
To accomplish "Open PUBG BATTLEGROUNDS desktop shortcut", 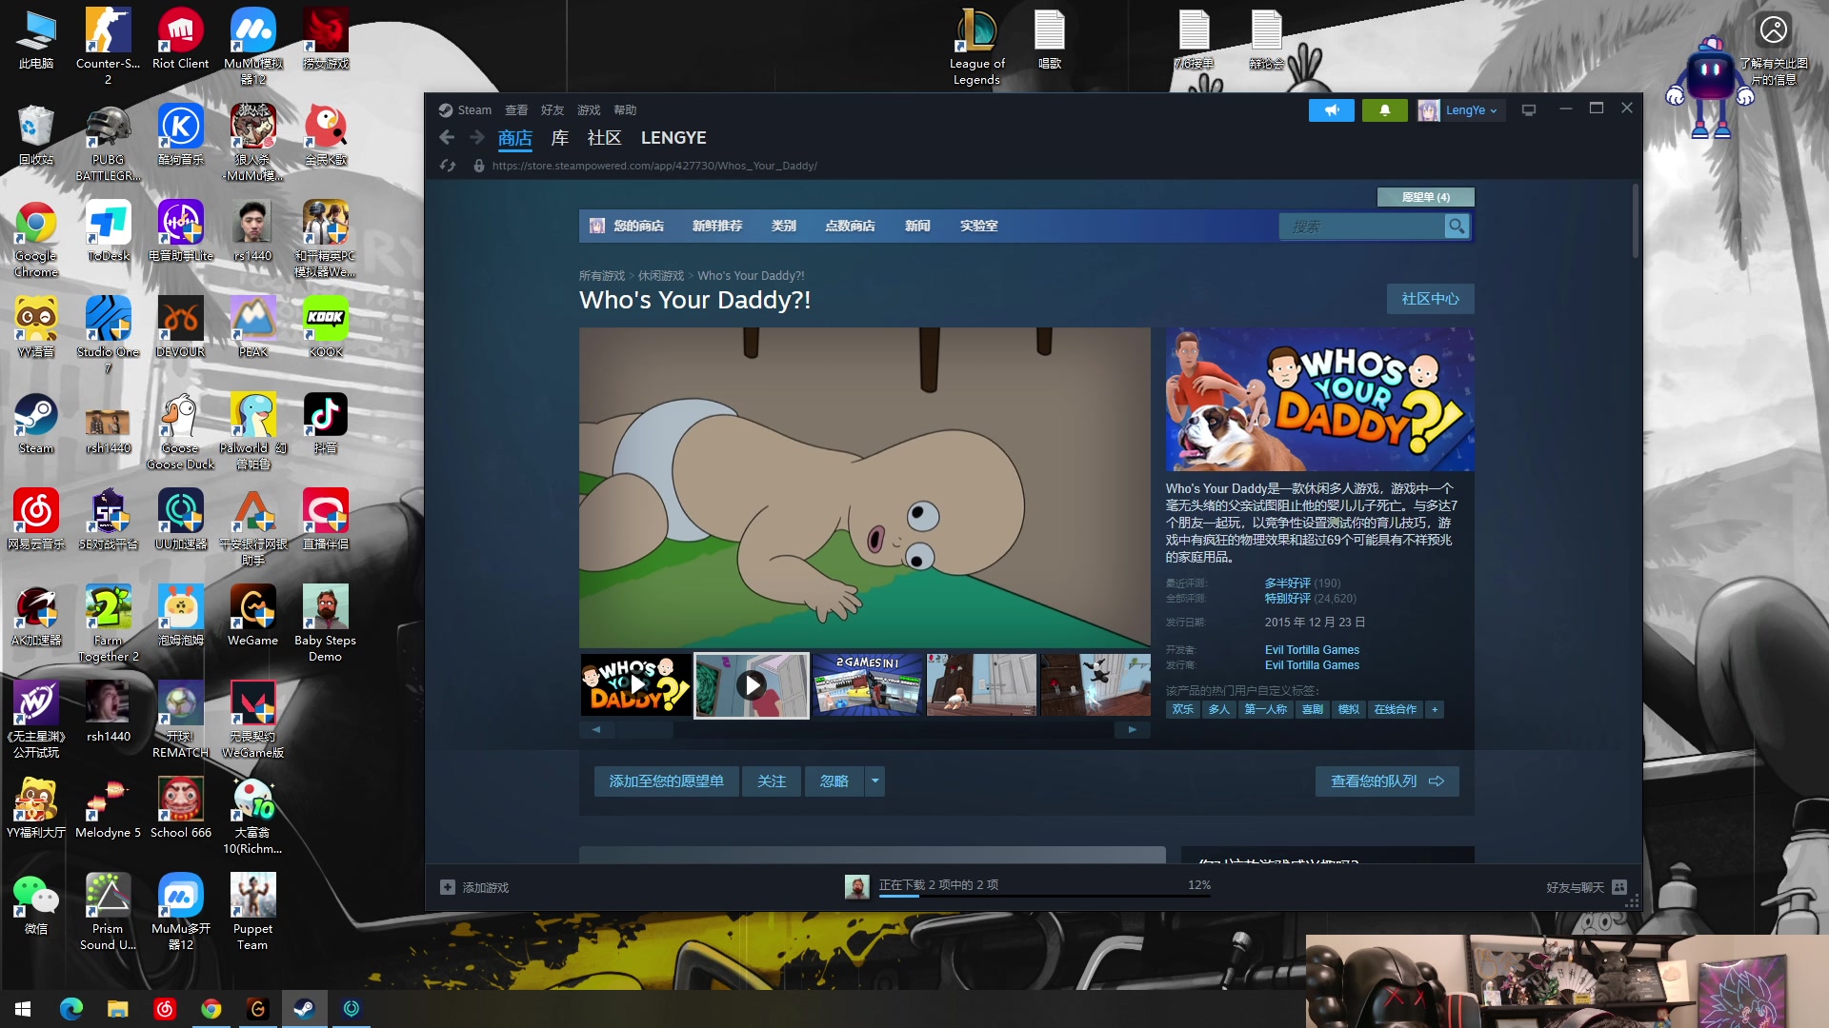I will point(108,143).
